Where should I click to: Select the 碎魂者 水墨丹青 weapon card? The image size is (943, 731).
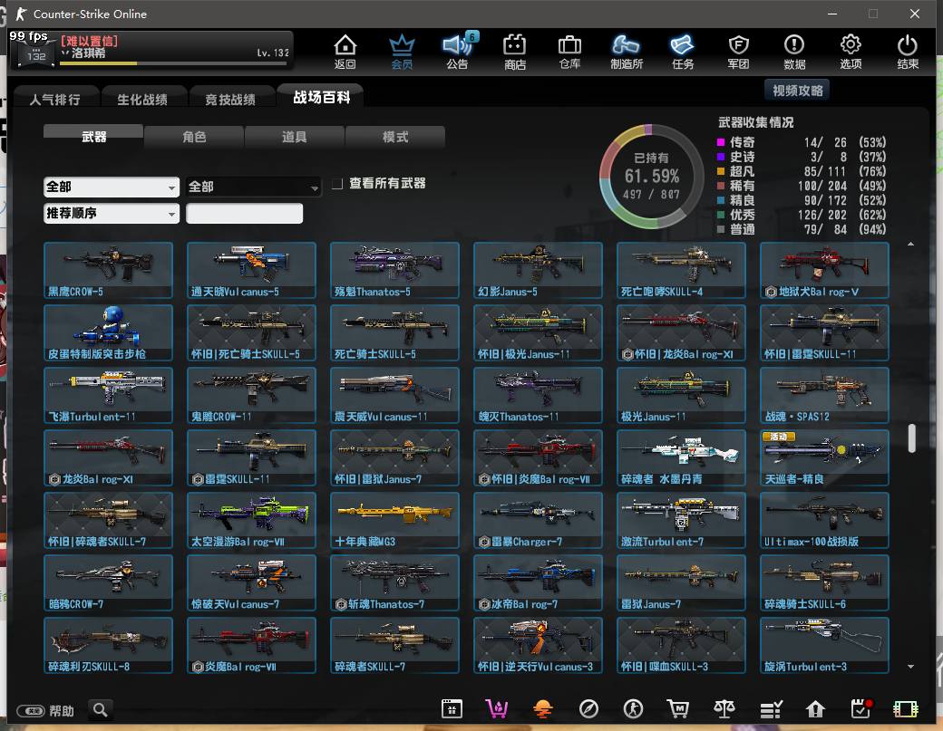681,457
